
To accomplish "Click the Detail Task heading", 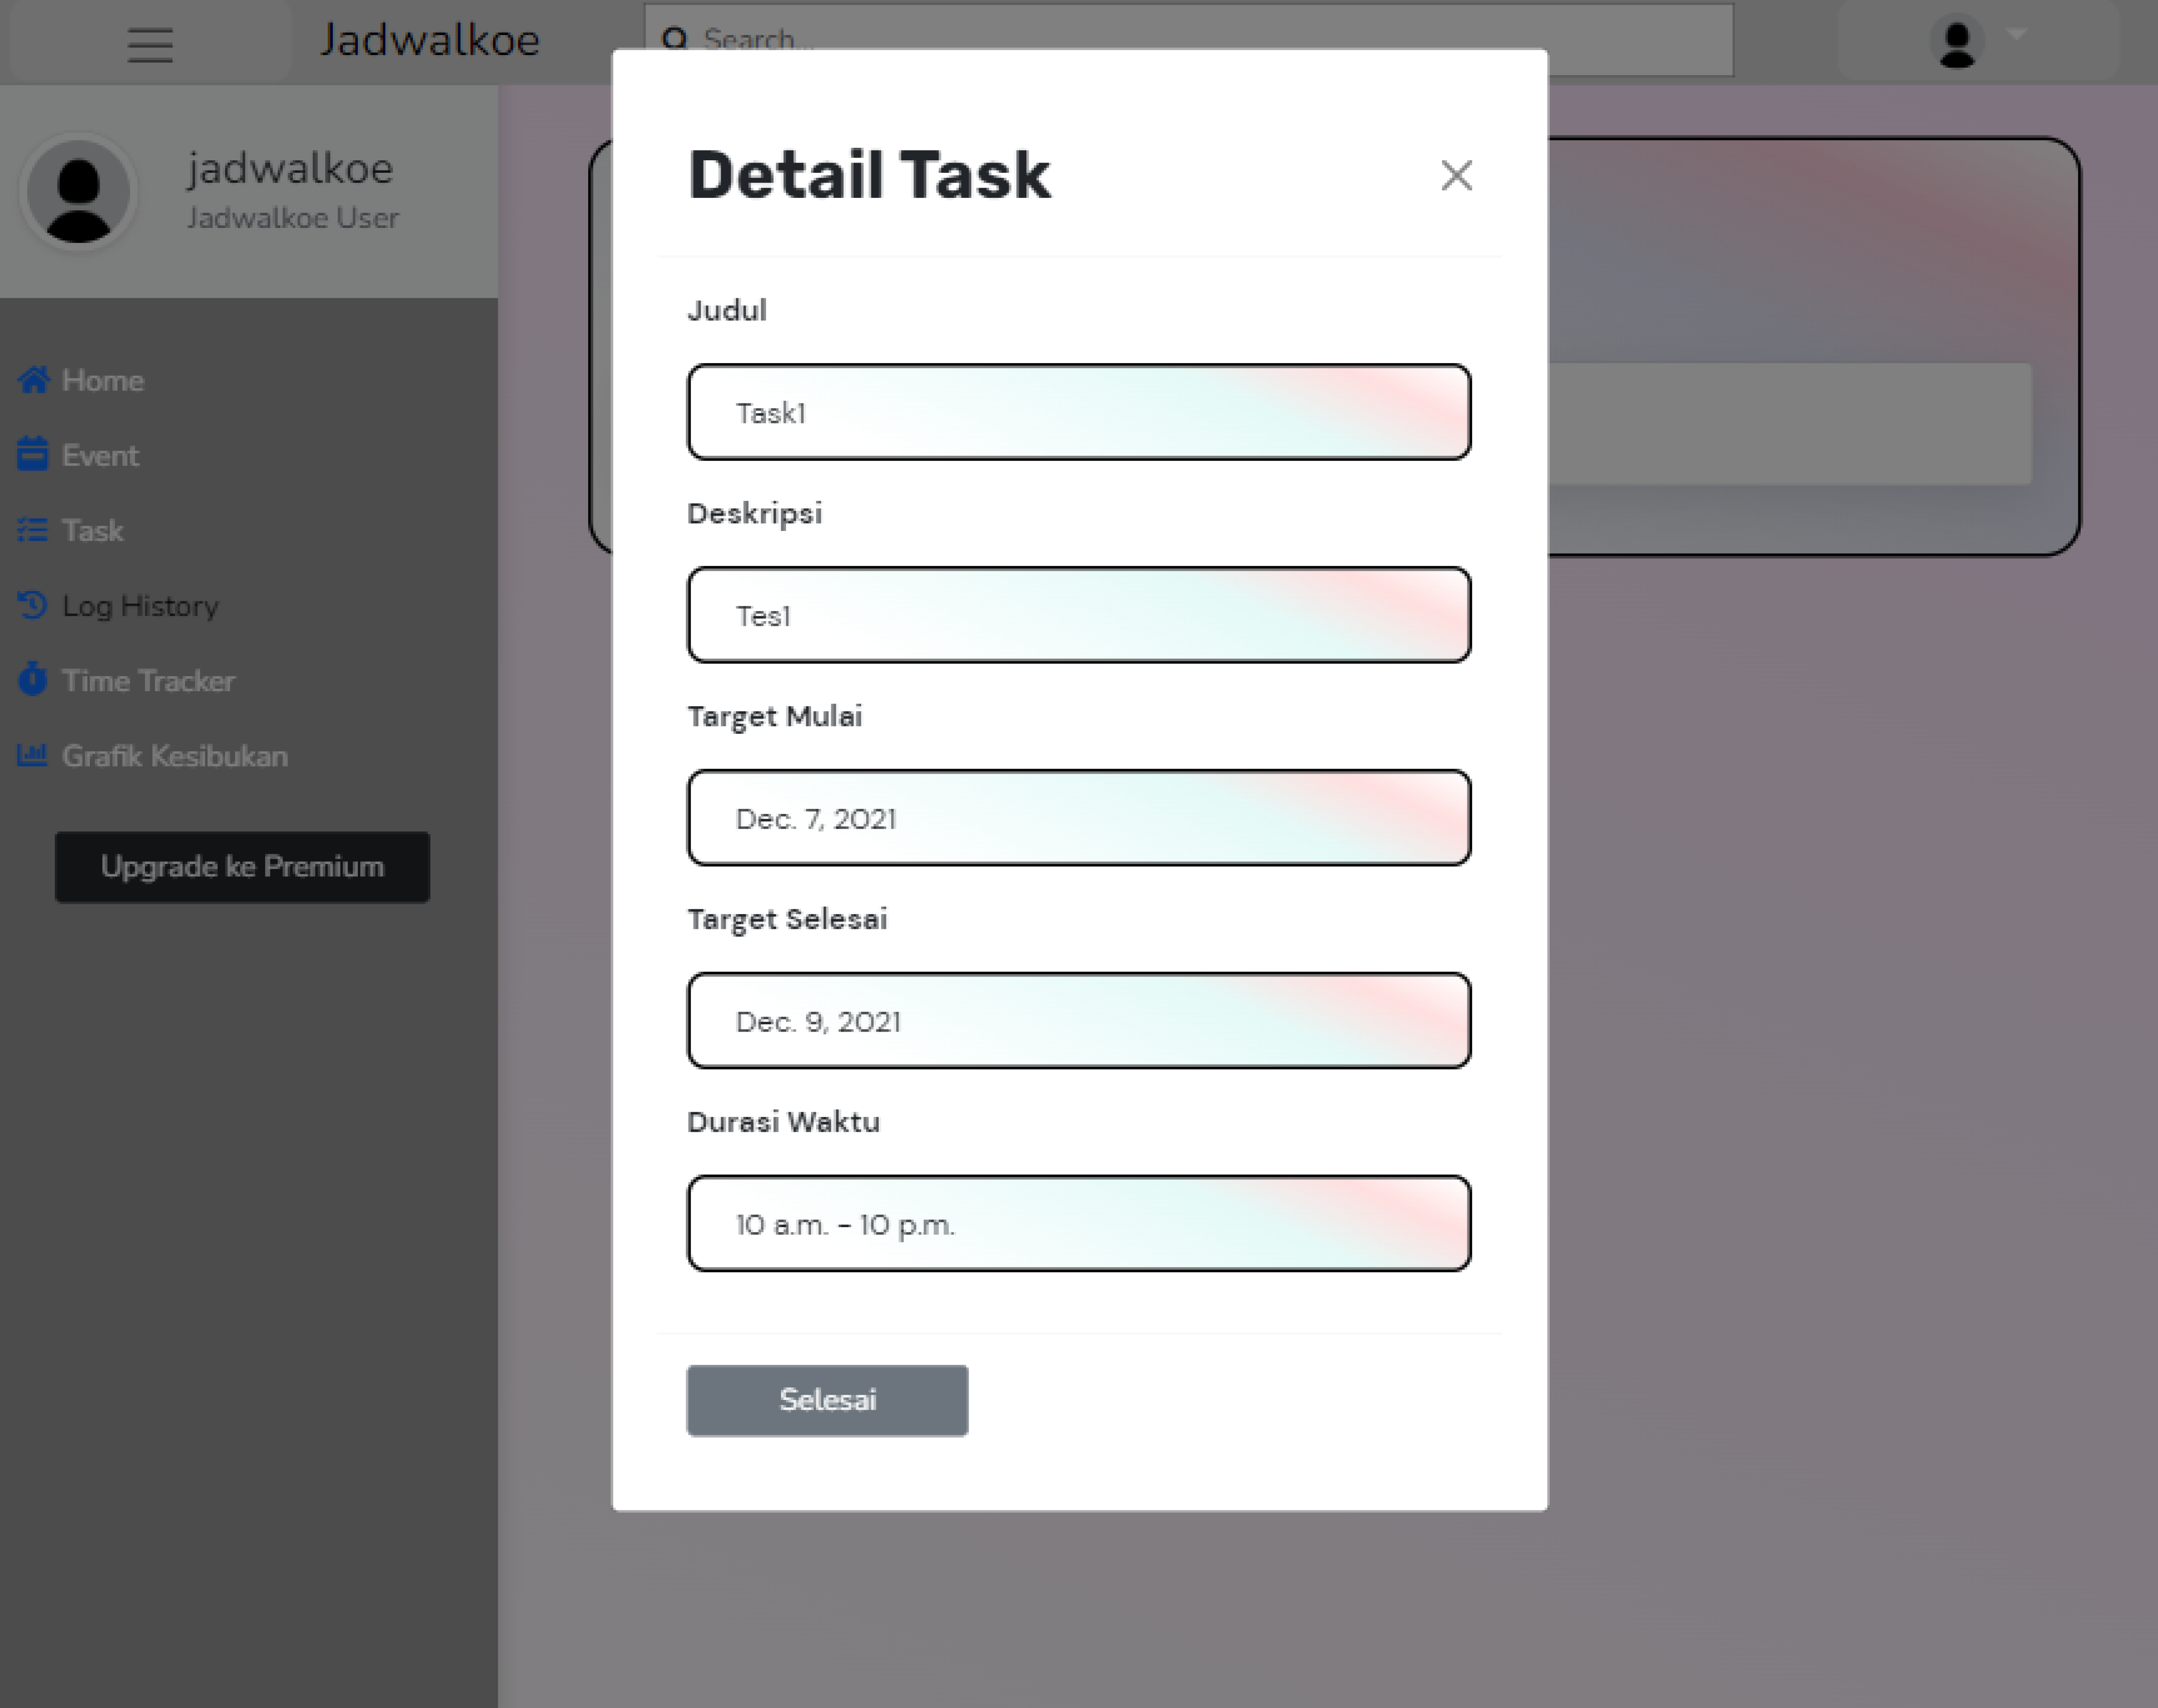I will pos(869,176).
